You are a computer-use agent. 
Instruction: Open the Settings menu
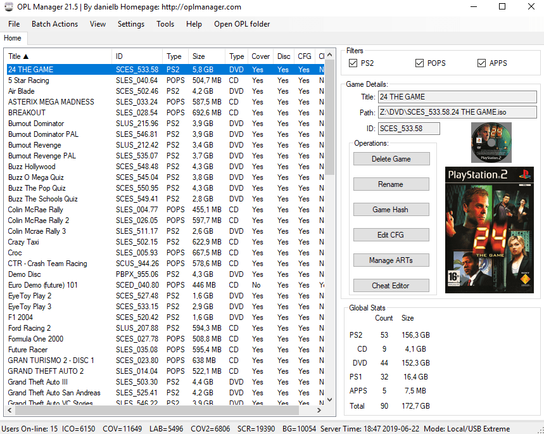point(130,24)
